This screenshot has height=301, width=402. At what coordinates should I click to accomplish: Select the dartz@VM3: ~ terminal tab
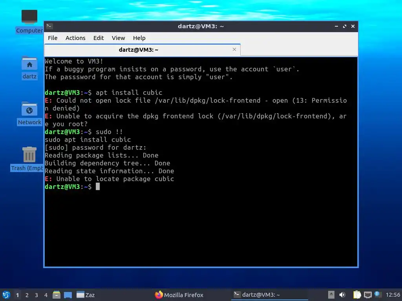click(x=142, y=50)
